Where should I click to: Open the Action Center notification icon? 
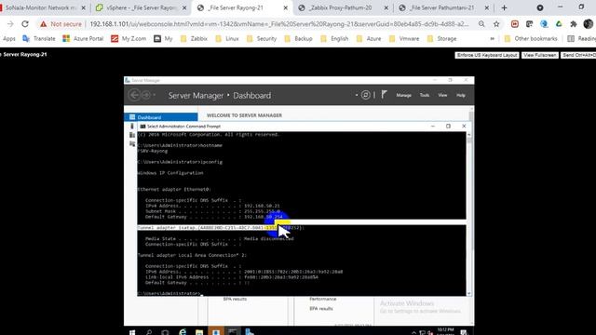click(464, 332)
